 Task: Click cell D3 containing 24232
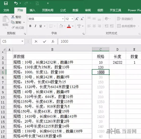click(117, 62)
